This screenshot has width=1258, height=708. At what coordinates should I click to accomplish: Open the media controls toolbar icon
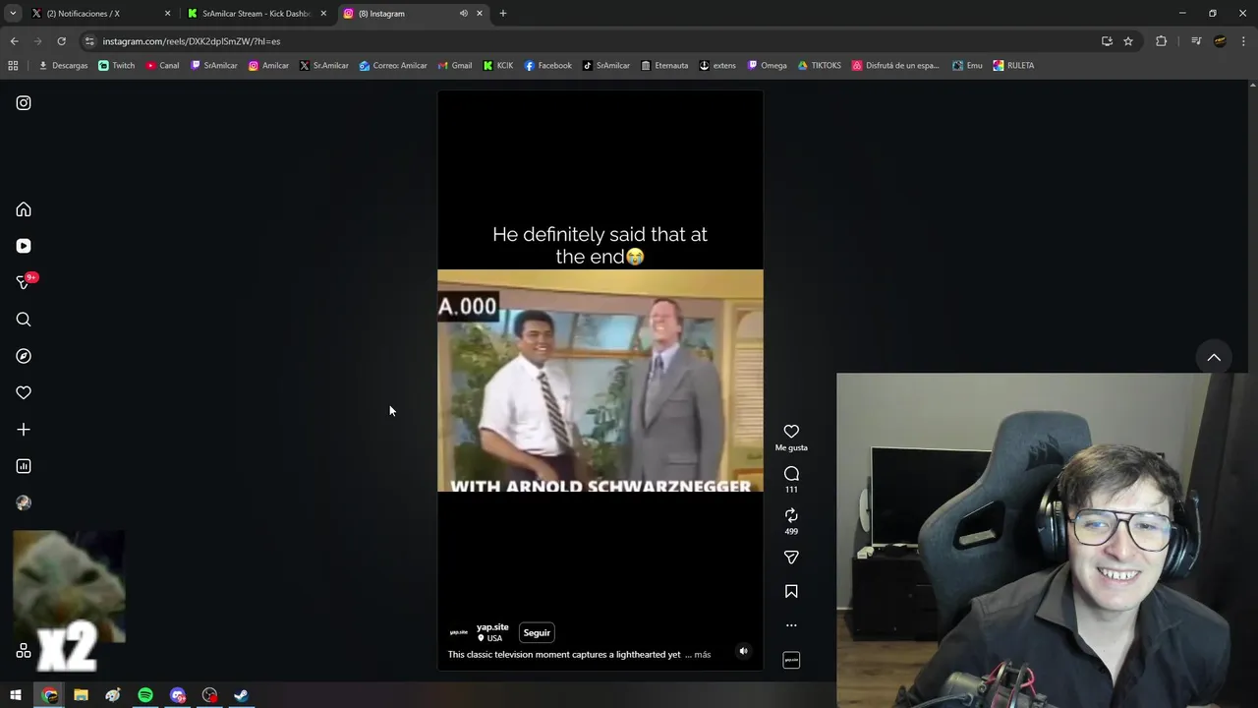[1196, 41]
